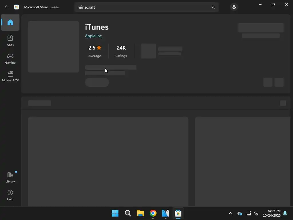This screenshot has width=293, height=220.
Task: Open the Library in sidebar
Action: 10,178
